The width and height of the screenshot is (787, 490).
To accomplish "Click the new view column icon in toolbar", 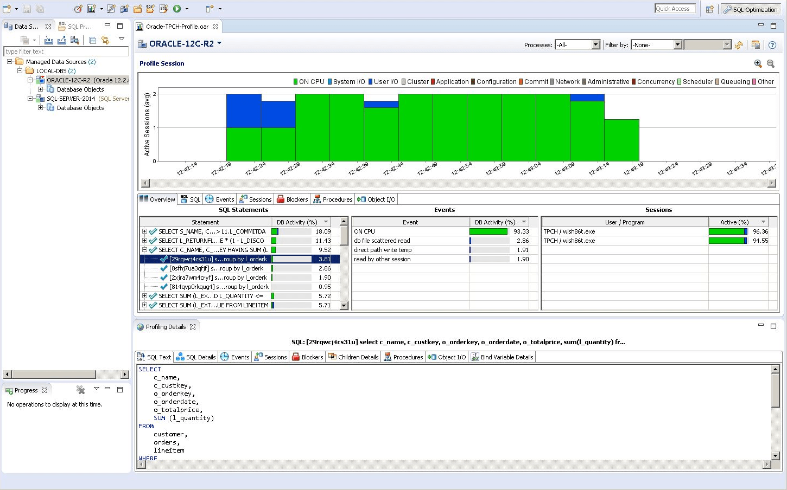I will (x=210, y=9).
